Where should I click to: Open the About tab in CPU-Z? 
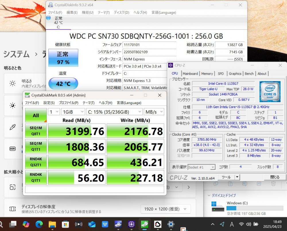262,74
